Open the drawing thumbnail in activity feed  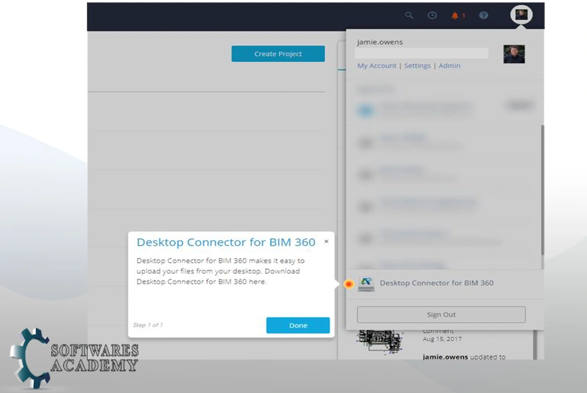coord(379,341)
